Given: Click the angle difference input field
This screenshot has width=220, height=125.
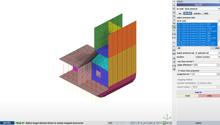Looking at the screenshot, I should point(205,65).
